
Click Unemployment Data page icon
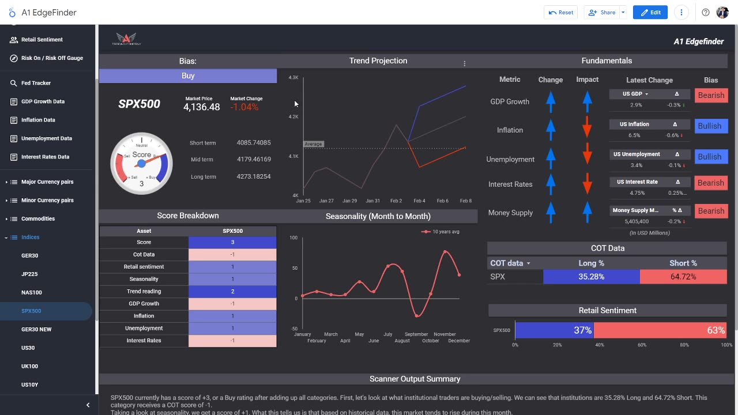13,138
